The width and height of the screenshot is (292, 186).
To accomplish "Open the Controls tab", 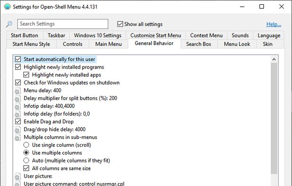I will (x=73, y=44).
